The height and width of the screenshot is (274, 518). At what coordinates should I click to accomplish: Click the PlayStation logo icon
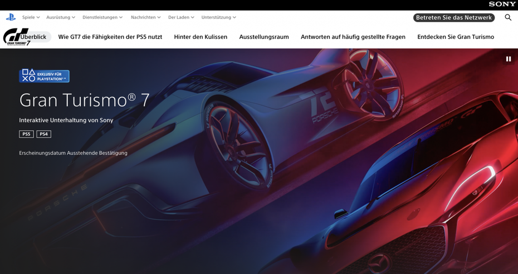(x=11, y=17)
